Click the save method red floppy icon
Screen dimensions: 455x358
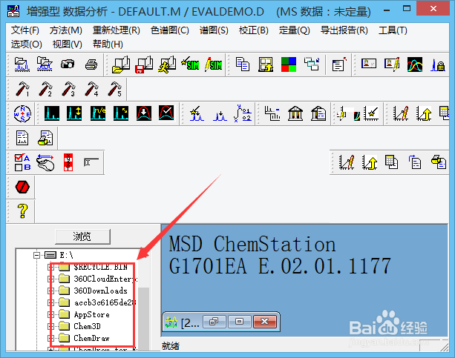point(144,64)
